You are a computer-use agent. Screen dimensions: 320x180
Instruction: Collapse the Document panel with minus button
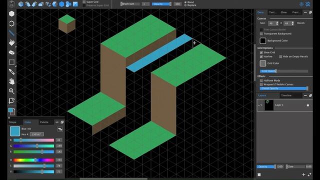[x=305, y=12]
